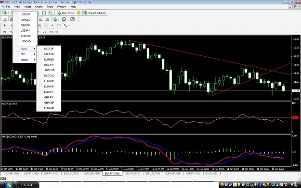Select the Text 'A' drawing tool
This screenshot has width=301, height=188.
coord(52,25)
